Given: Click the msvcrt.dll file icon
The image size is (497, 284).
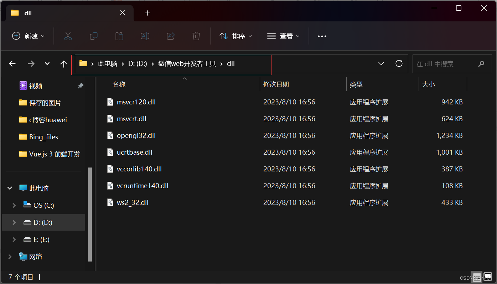Looking at the screenshot, I should pyautogui.click(x=110, y=119).
